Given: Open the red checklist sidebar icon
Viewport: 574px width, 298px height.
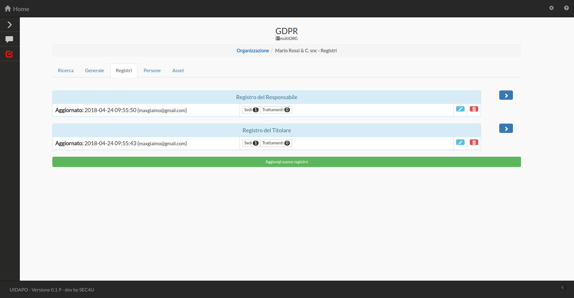Looking at the screenshot, I should pos(10,54).
